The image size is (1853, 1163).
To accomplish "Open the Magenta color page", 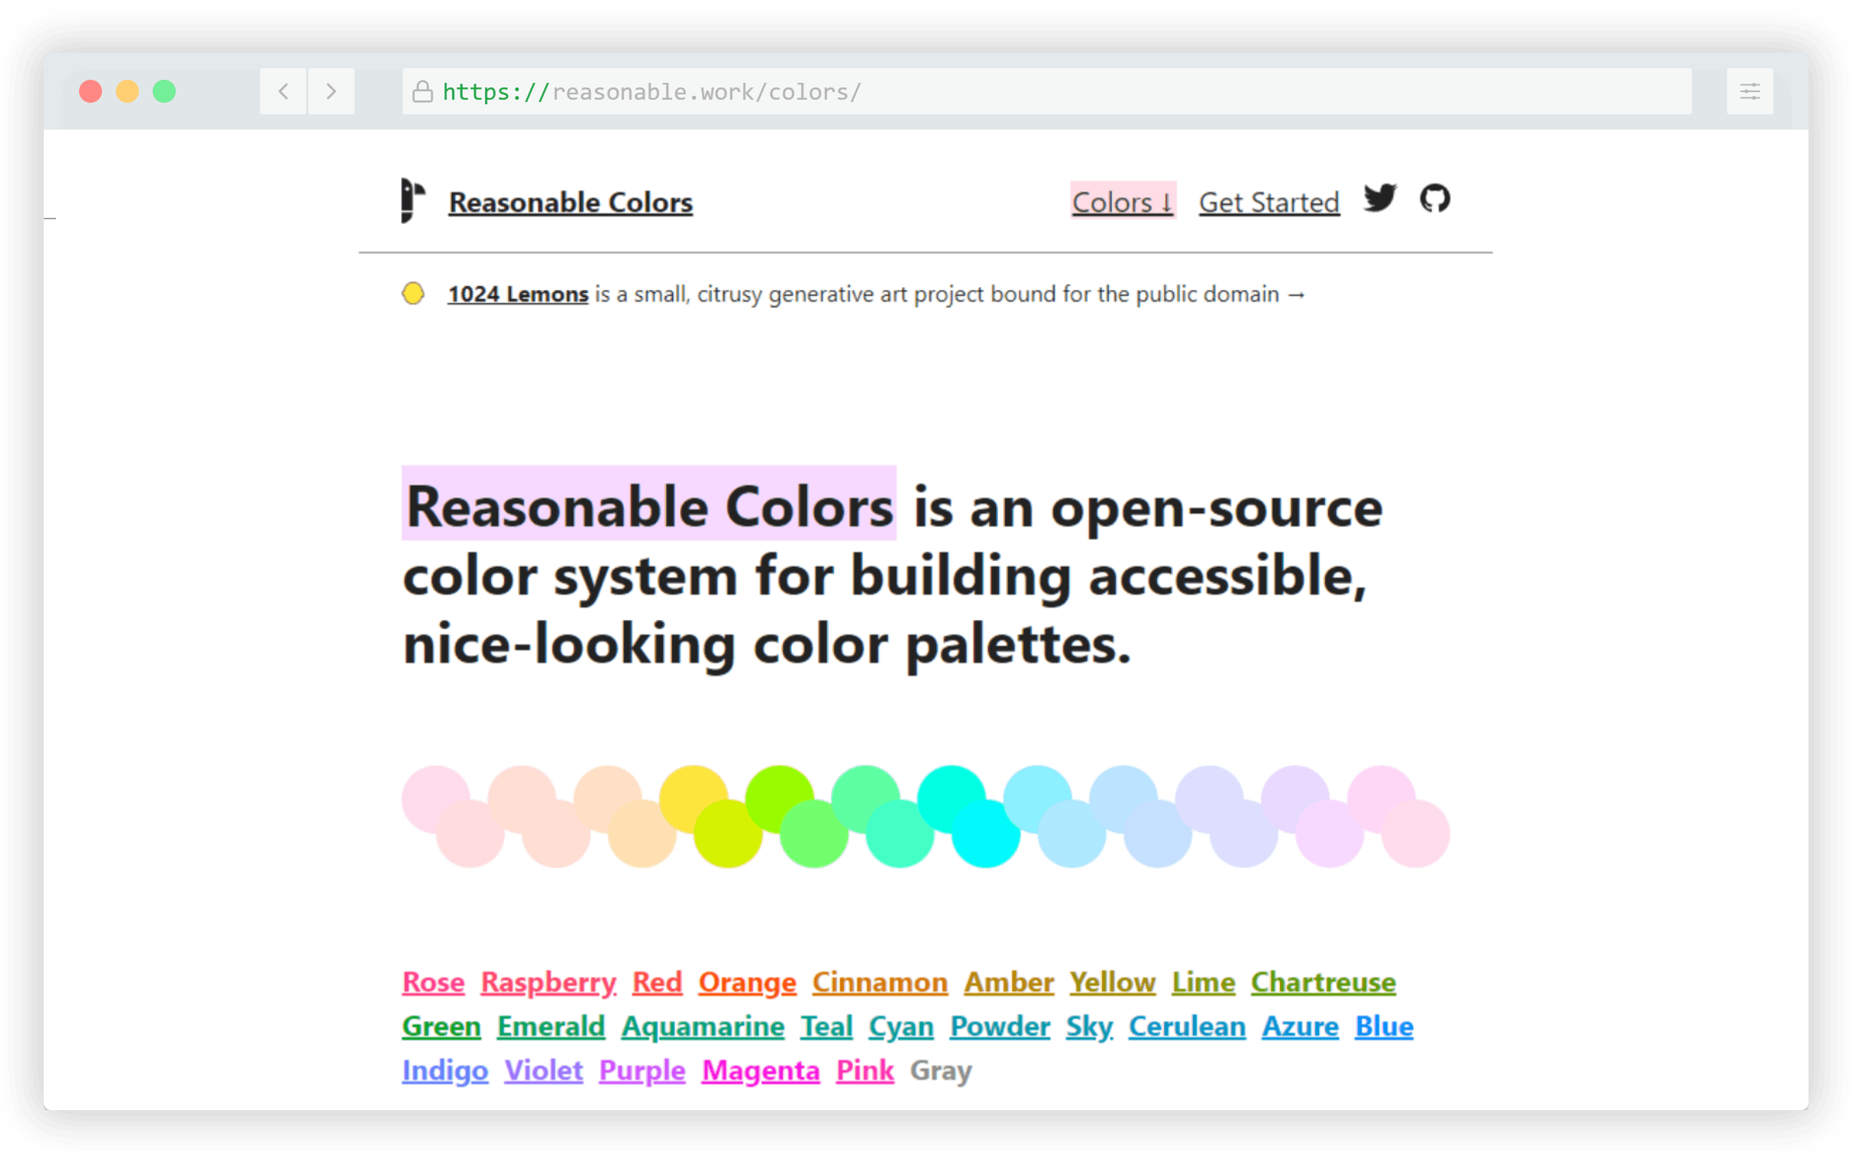I will click(759, 1070).
